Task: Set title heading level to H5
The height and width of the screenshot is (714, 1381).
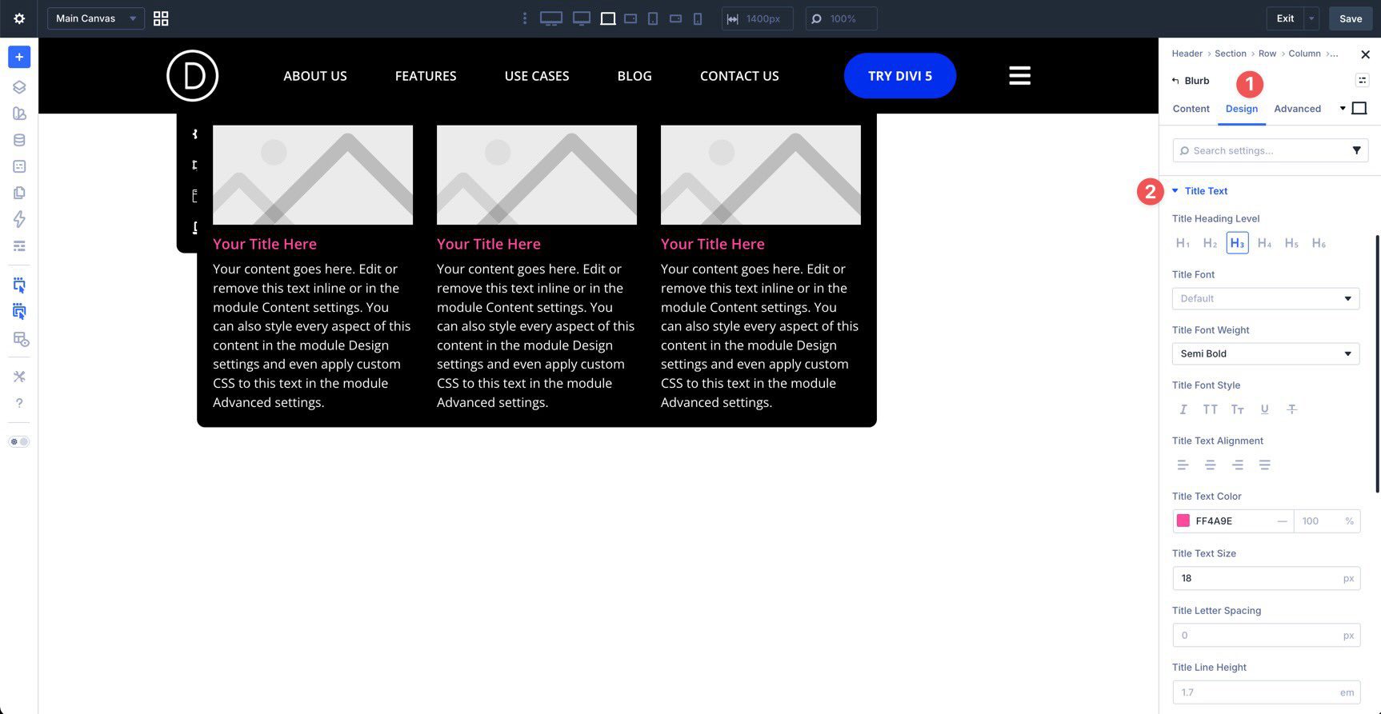Action: click(1291, 243)
